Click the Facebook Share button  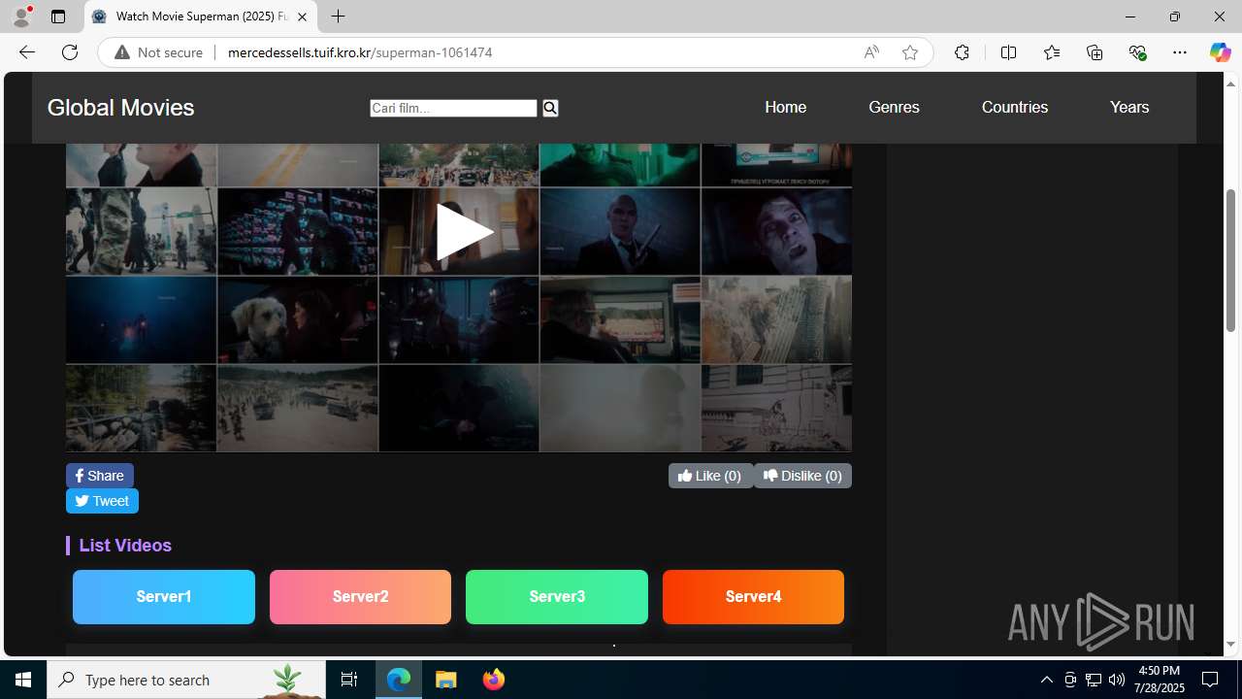[100, 476]
